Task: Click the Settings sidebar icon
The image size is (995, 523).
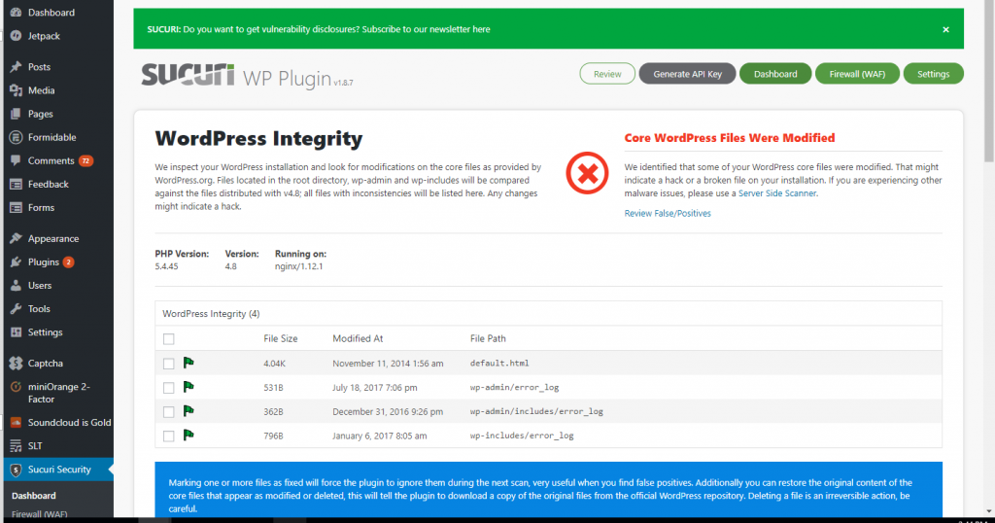Action: point(16,332)
